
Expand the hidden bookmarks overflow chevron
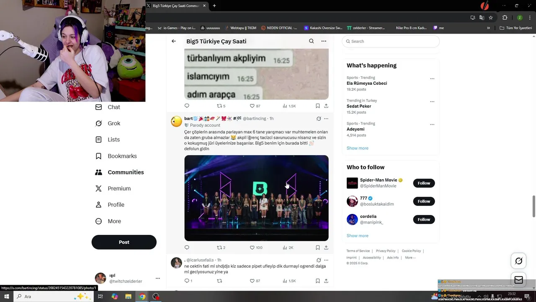click(488, 28)
